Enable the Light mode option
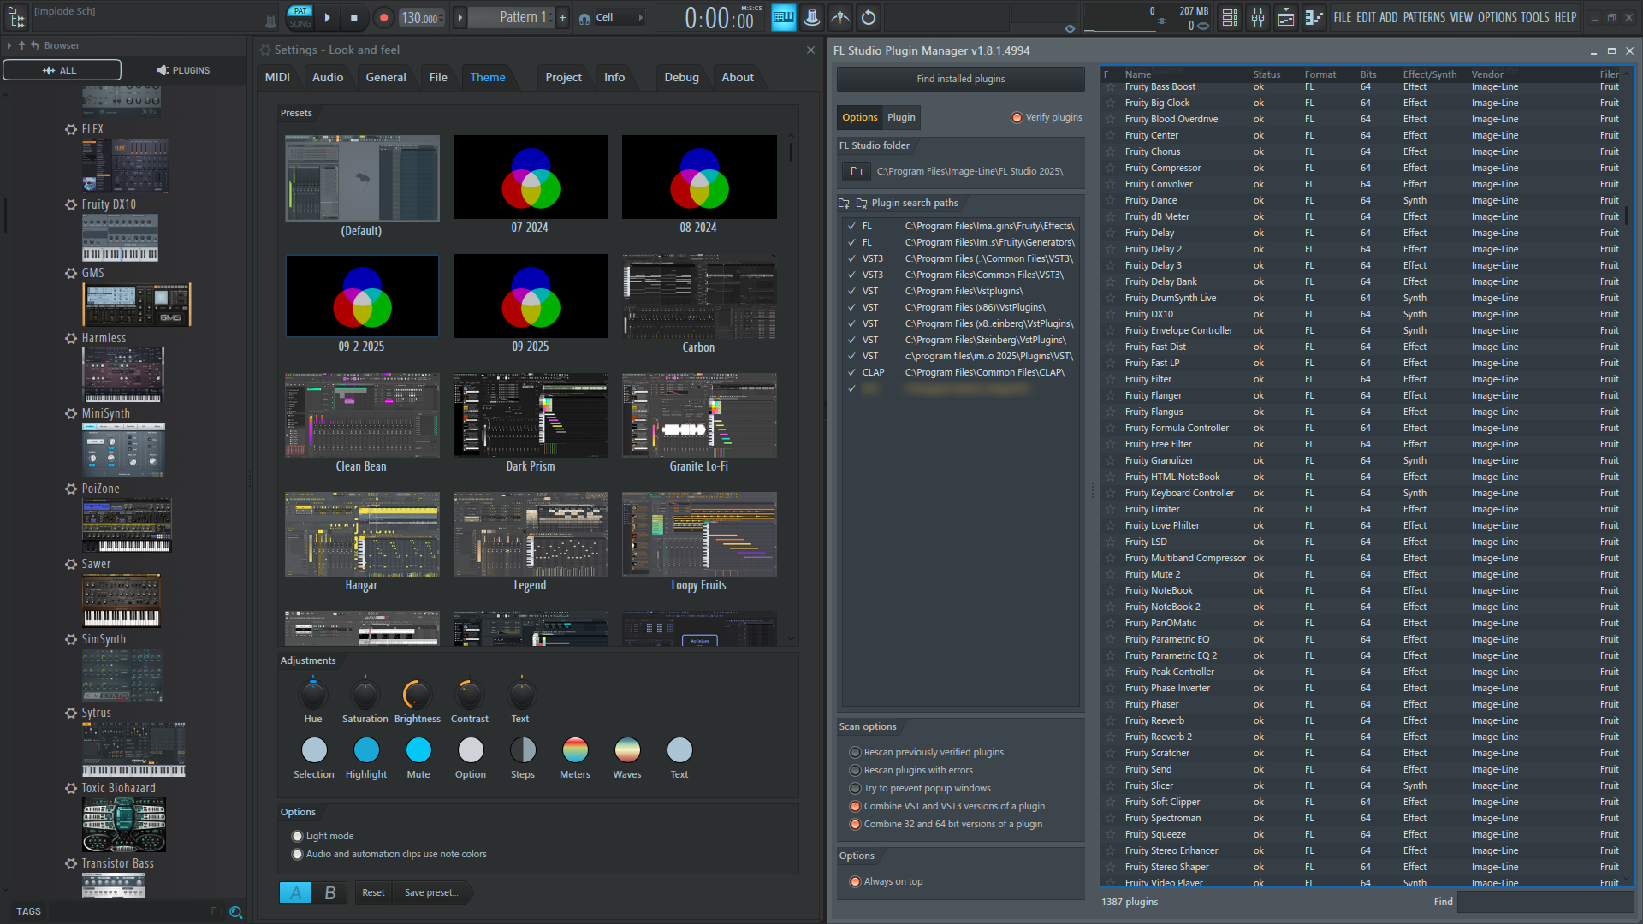 (x=298, y=837)
